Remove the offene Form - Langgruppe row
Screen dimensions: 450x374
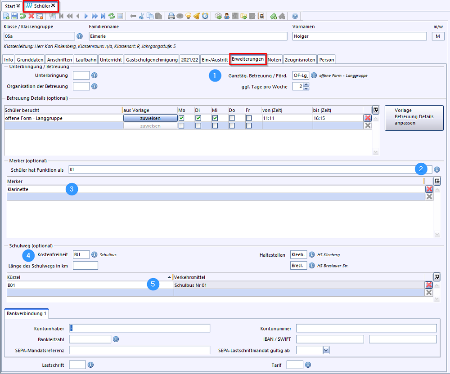(368, 118)
